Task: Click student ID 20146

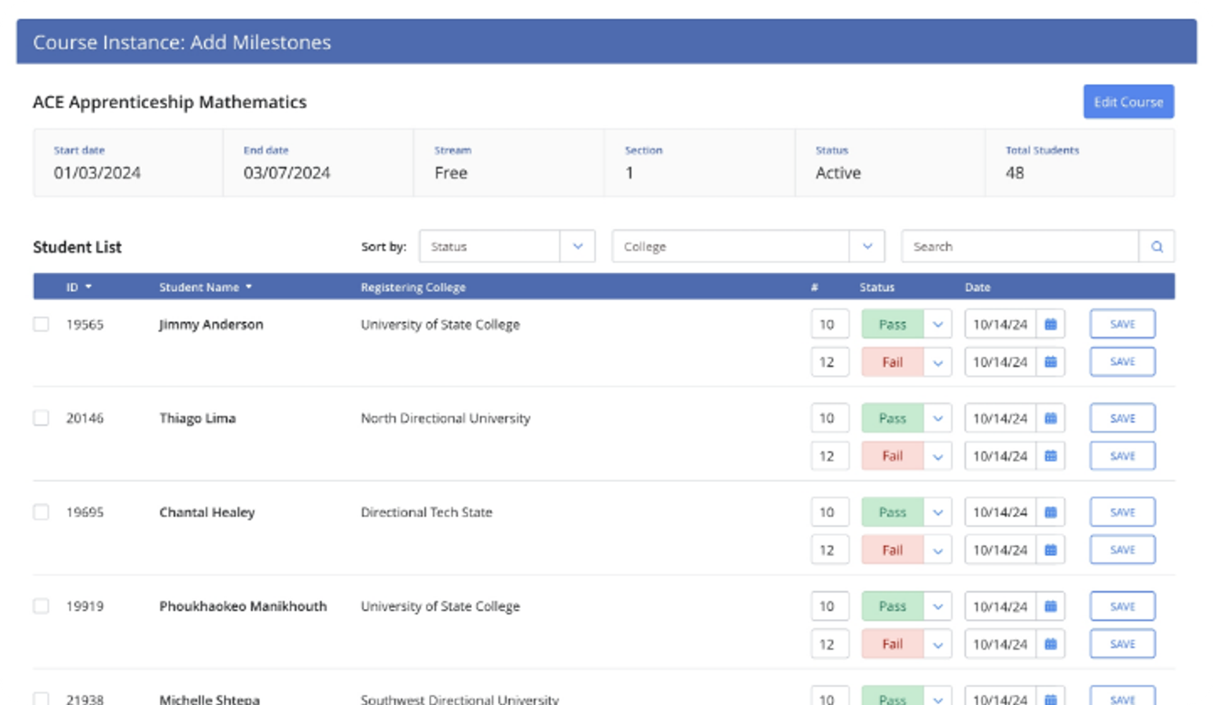Action: [85, 418]
